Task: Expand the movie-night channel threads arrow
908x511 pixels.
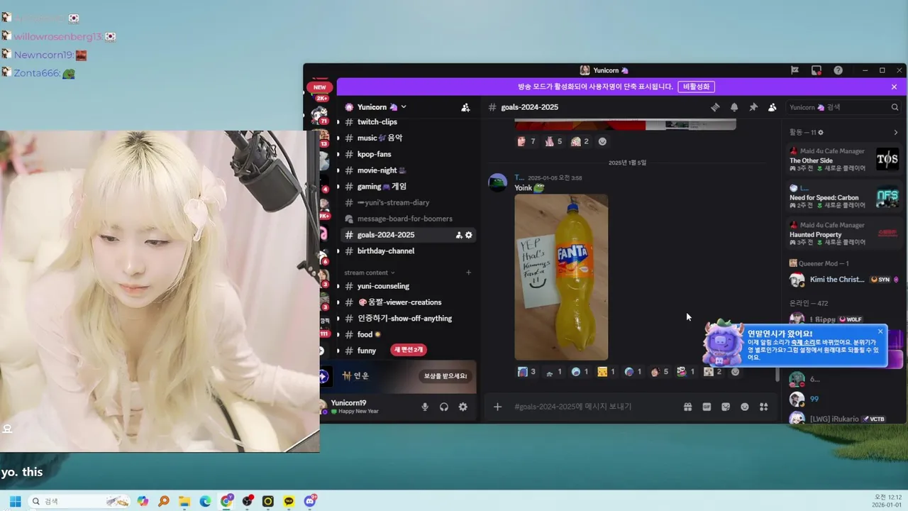Action: 338,170
